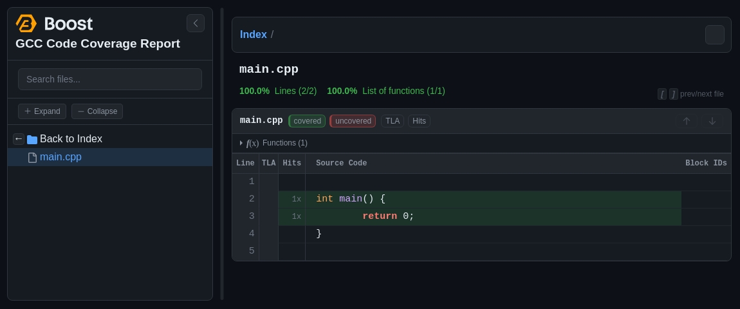Click the file icon beside main.cpp in sidebar

[33, 157]
